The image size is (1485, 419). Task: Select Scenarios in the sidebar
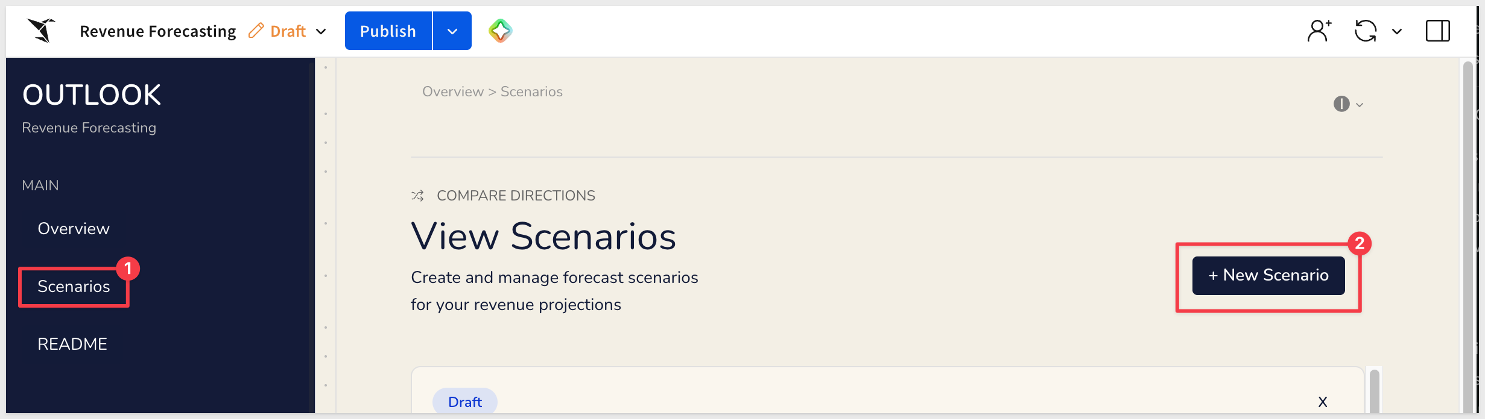[74, 287]
